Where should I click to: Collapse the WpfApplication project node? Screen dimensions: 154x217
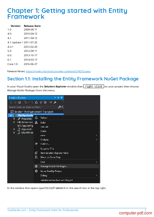pos(11,115)
